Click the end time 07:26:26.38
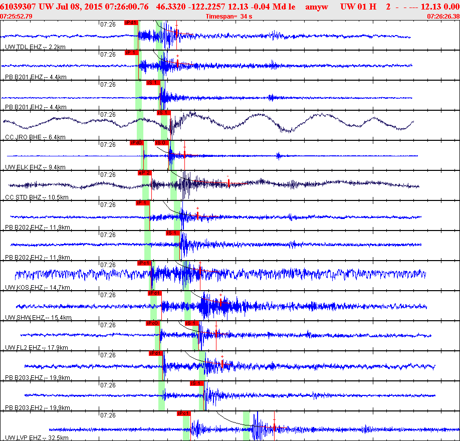The height and width of the screenshot is (441, 460). coord(443,17)
